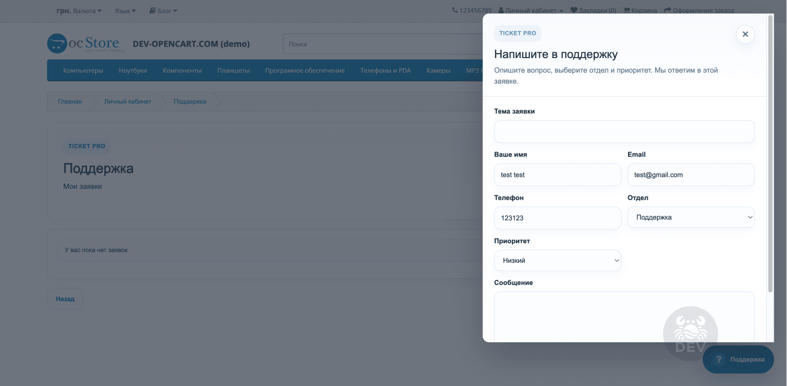Click the Мои заявки text
This screenshot has height=386, width=787.
[x=83, y=187]
